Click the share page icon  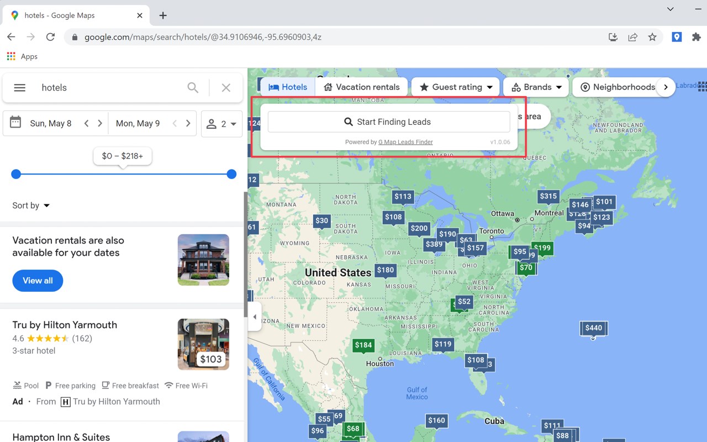(x=633, y=37)
